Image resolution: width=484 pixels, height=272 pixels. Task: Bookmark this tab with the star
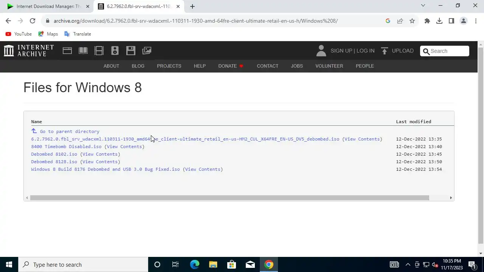412,21
